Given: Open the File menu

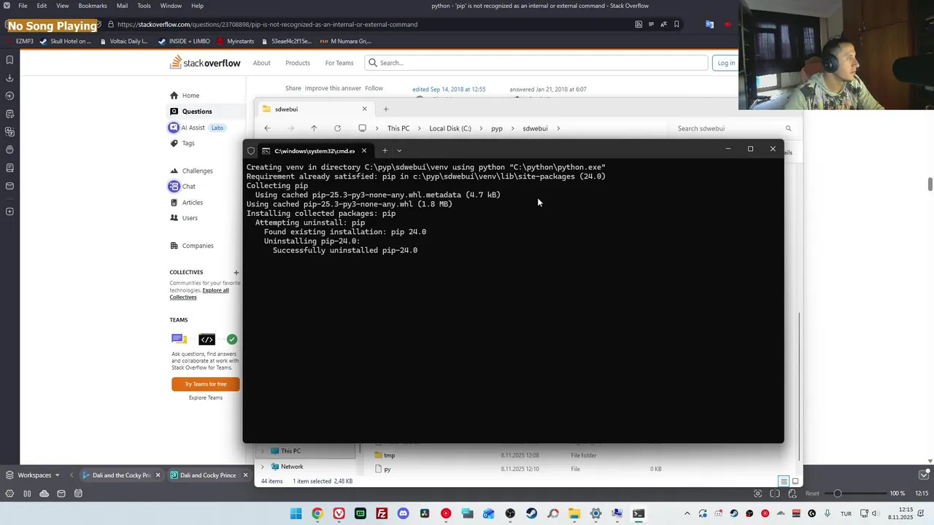Looking at the screenshot, I should (x=23, y=6).
